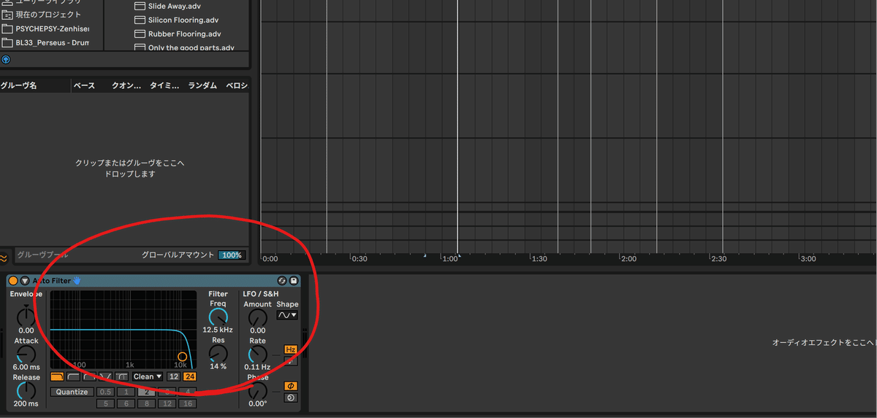Choose quantize beat value 1
877x418 pixels.
(x=126, y=392)
